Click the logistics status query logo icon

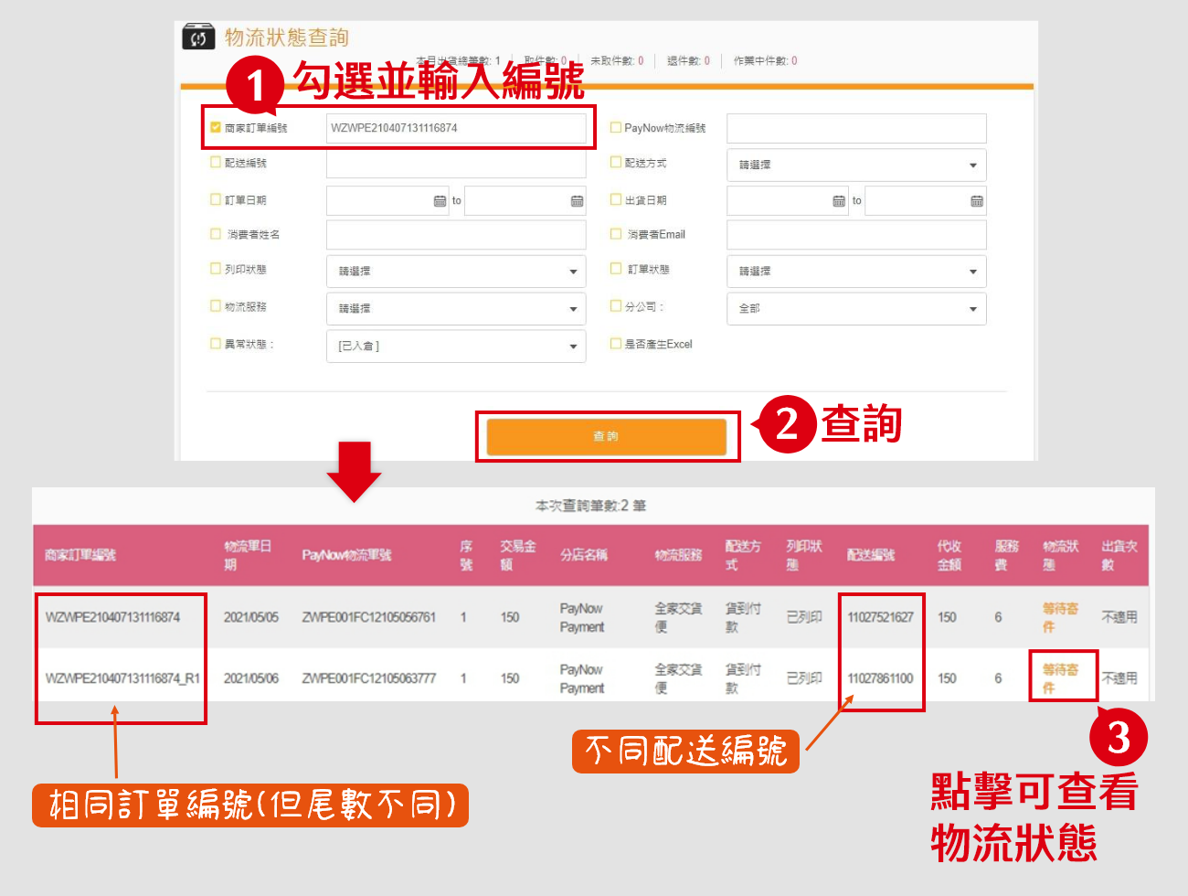click(x=198, y=37)
